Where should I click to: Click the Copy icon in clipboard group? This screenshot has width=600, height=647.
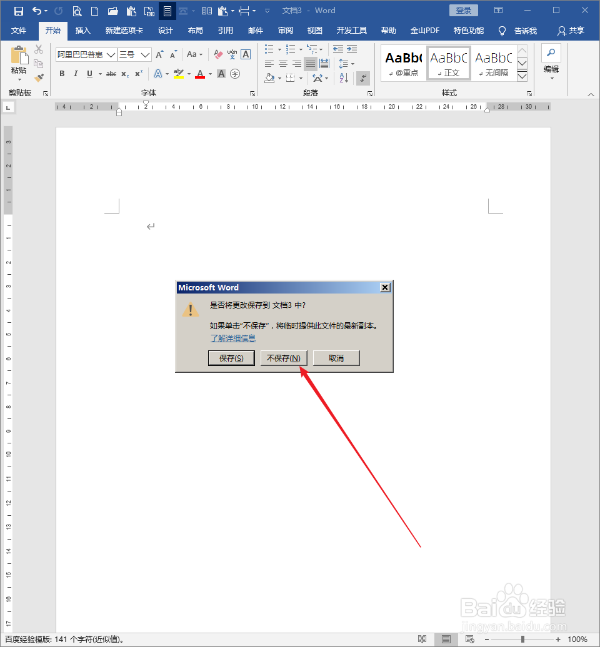pos(38,64)
